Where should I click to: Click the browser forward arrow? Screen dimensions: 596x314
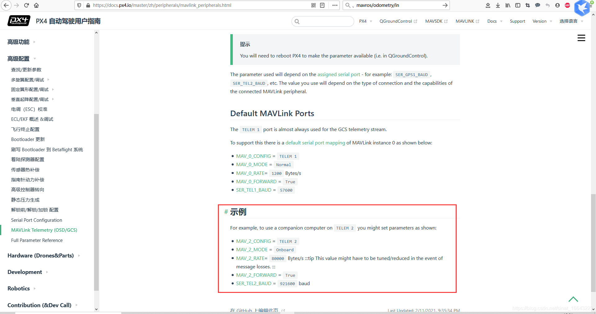point(16,5)
